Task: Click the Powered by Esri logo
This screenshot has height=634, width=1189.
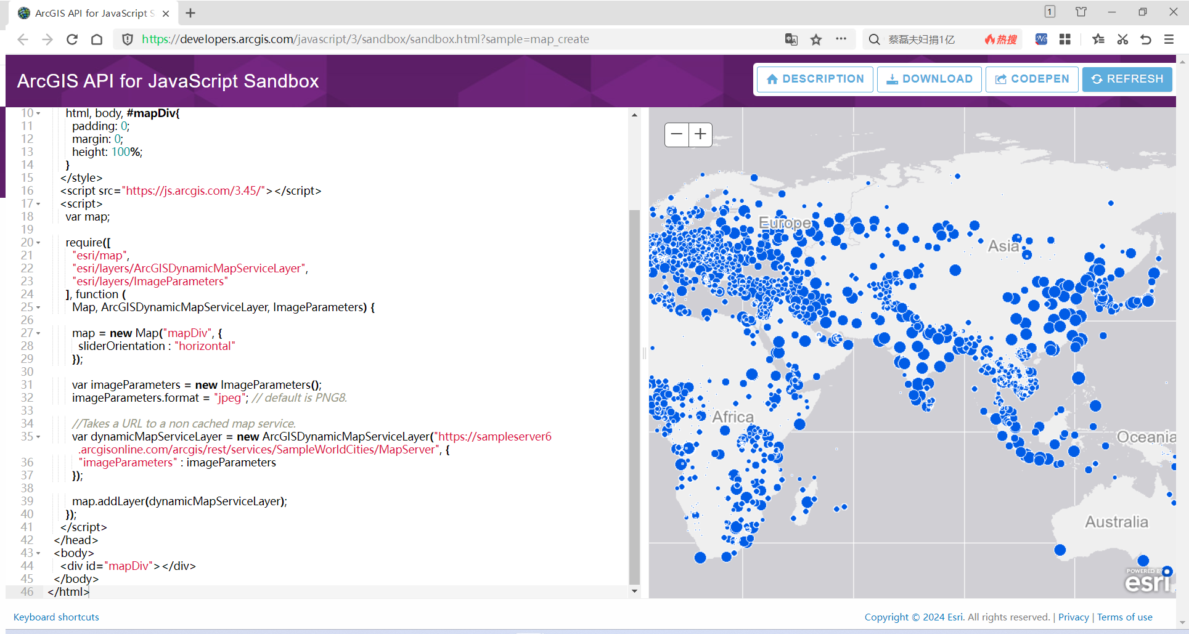Action: coord(1148,580)
